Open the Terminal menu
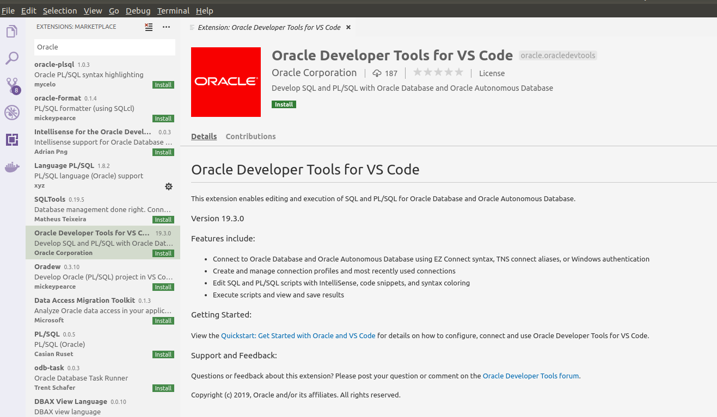The height and width of the screenshot is (417, 717). 173,10
